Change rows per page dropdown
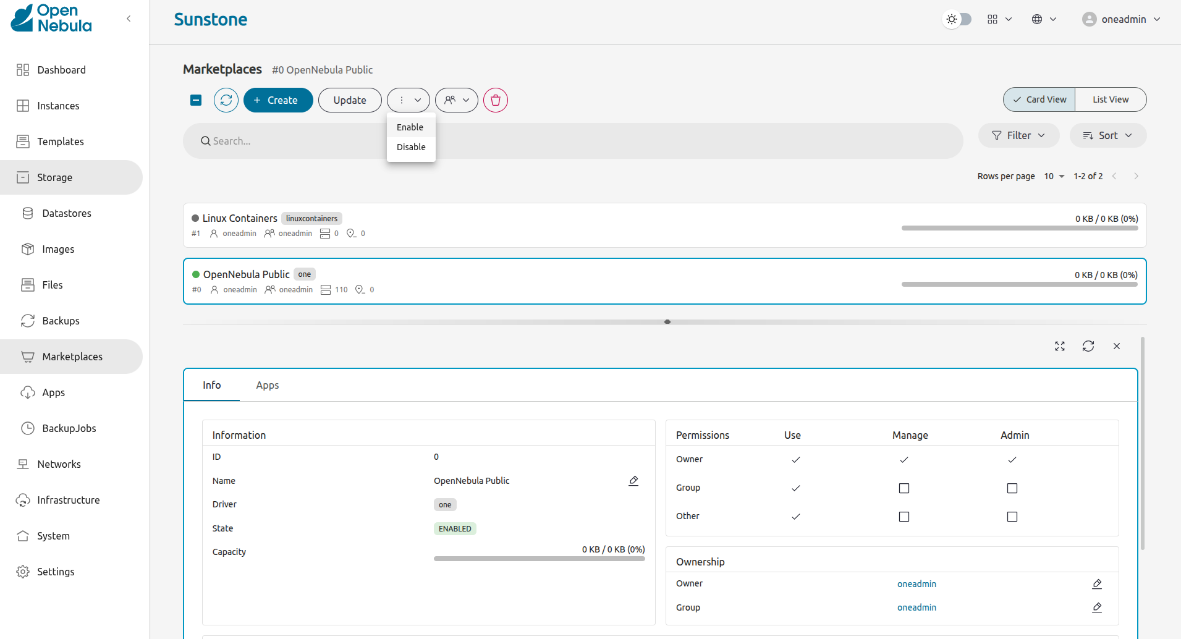 pos(1054,176)
